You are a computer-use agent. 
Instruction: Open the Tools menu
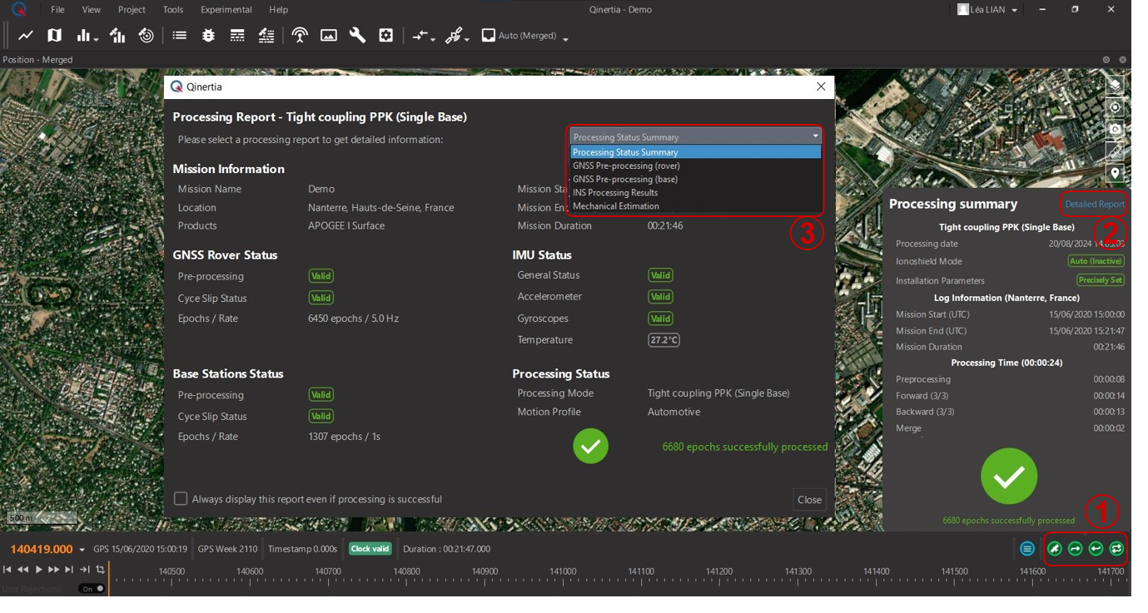(173, 9)
